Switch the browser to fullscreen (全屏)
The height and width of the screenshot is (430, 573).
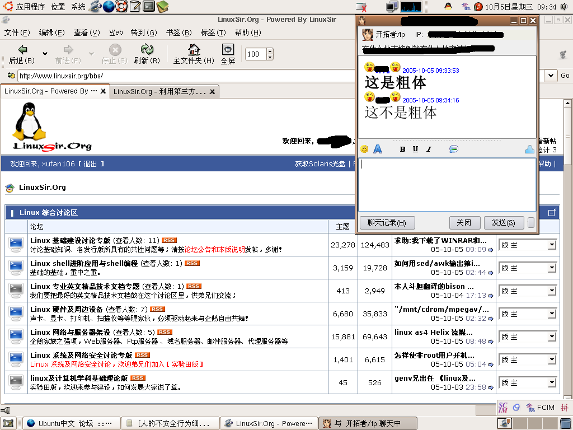tap(228, 54)
